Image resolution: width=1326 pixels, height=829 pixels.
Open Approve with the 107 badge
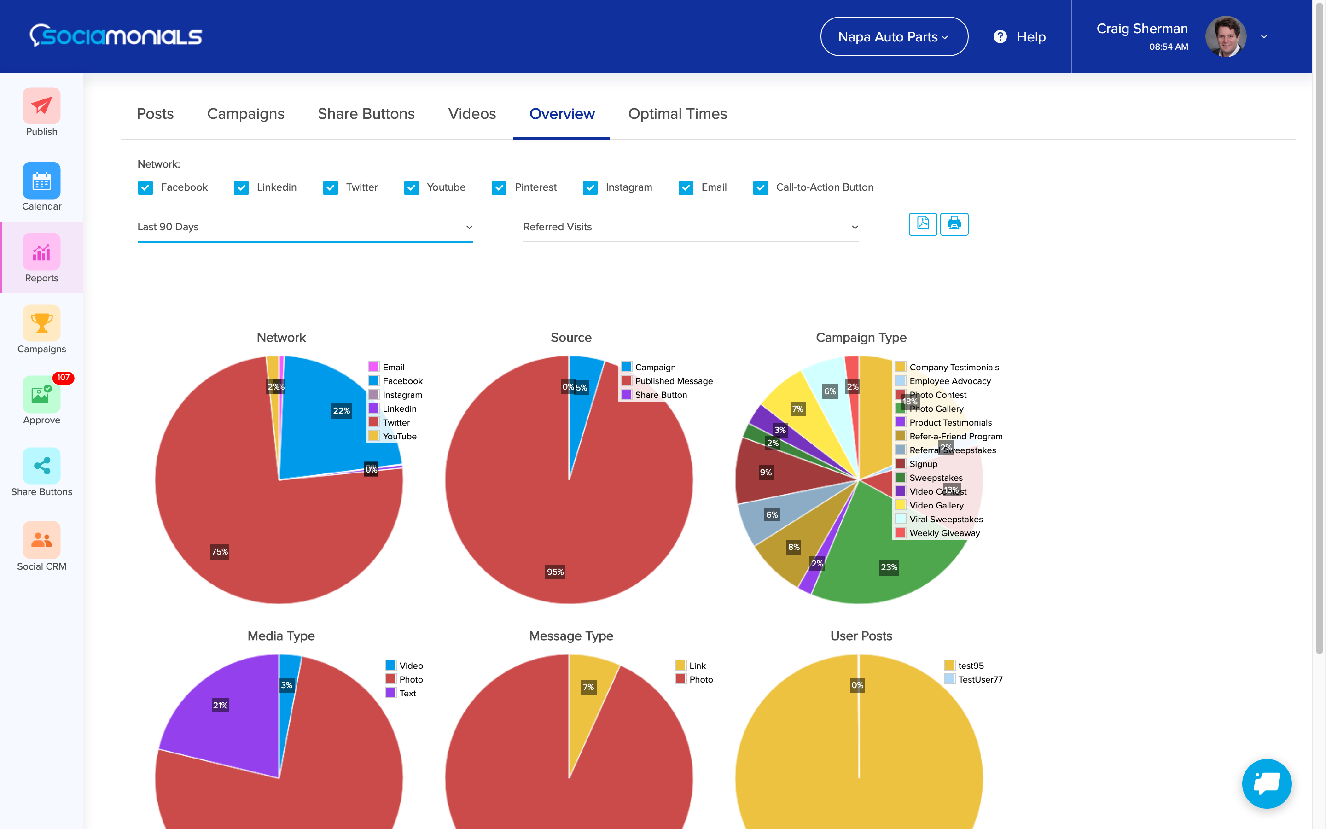tap(41, 395)
